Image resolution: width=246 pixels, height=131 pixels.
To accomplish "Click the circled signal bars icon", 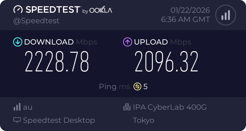I will point(225,15).
